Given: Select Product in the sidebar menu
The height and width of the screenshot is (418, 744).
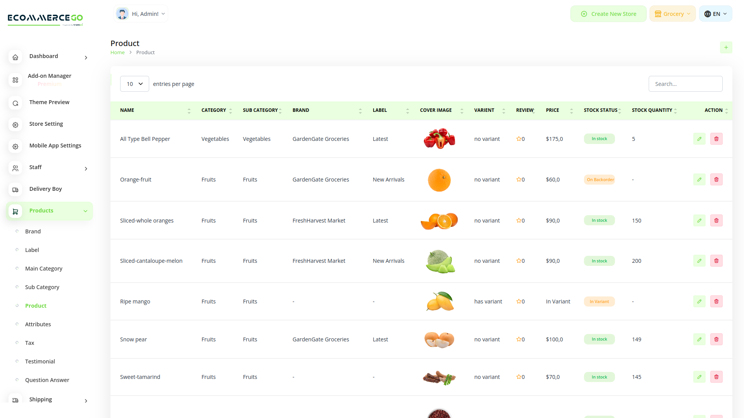Looking at the screenshot, I should (x=36, y=305).
